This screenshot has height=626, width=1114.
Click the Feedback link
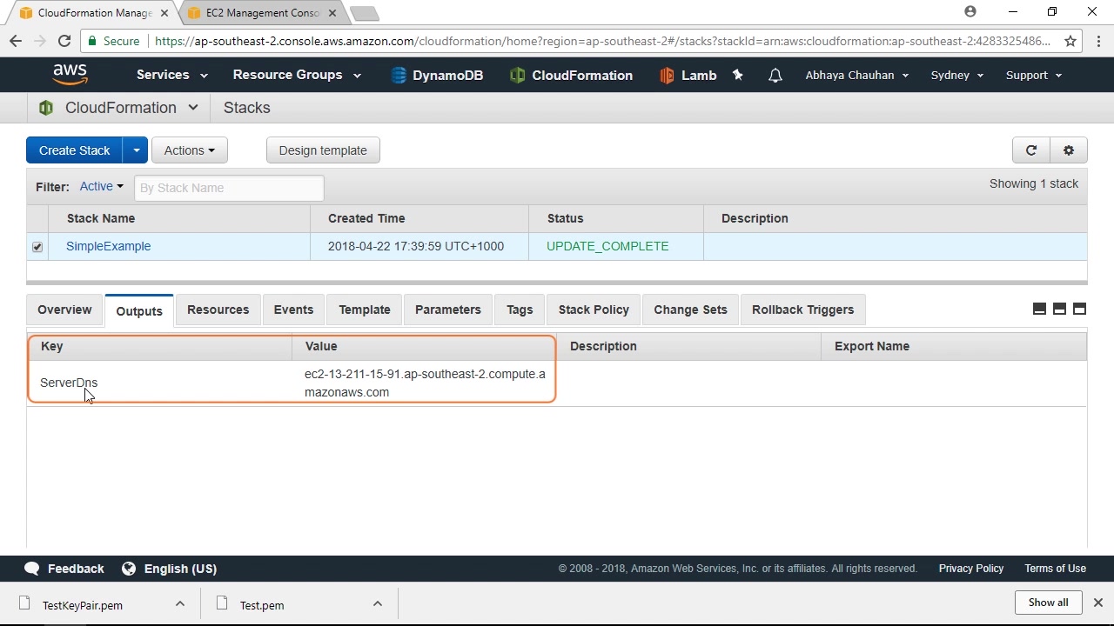point(76,569)
